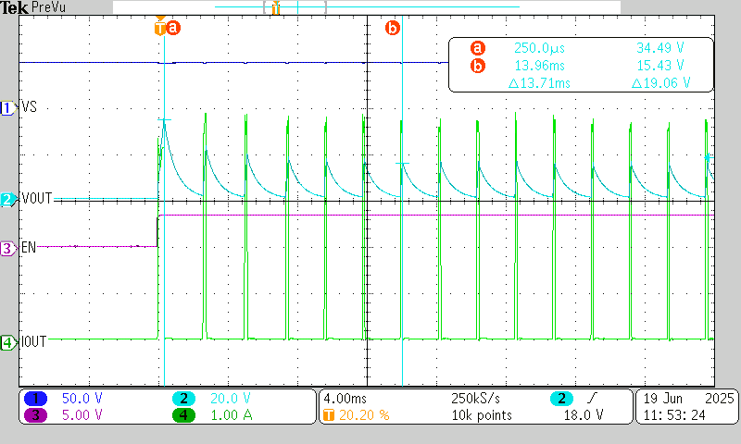Open the 10k points record length readout
The width and height of the screenshot is (741, 444).
(481, 415)
